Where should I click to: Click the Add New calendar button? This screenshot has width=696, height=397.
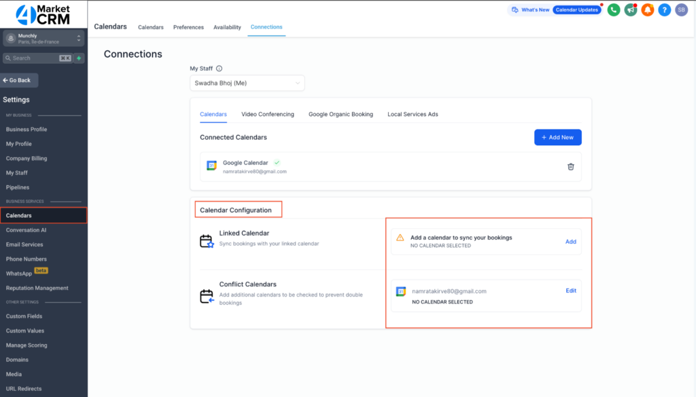[557, 137]
